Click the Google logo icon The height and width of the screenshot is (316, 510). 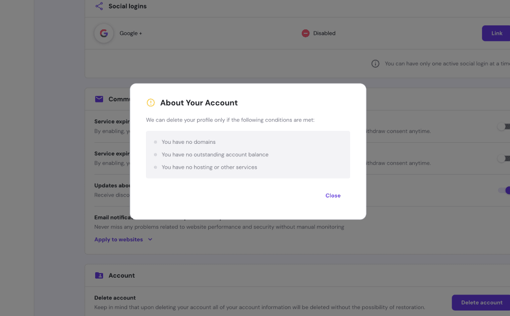[x=104, y=33]
